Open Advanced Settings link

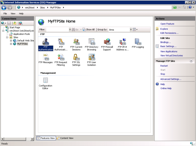pos(171,79)
